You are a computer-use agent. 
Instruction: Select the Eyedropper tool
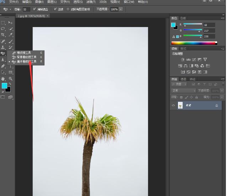[11, 35]
